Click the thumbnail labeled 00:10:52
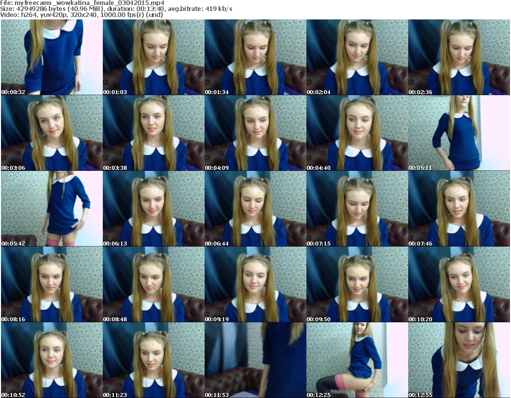Viewport: 511px width, 398px height. (x=51, y=360)
